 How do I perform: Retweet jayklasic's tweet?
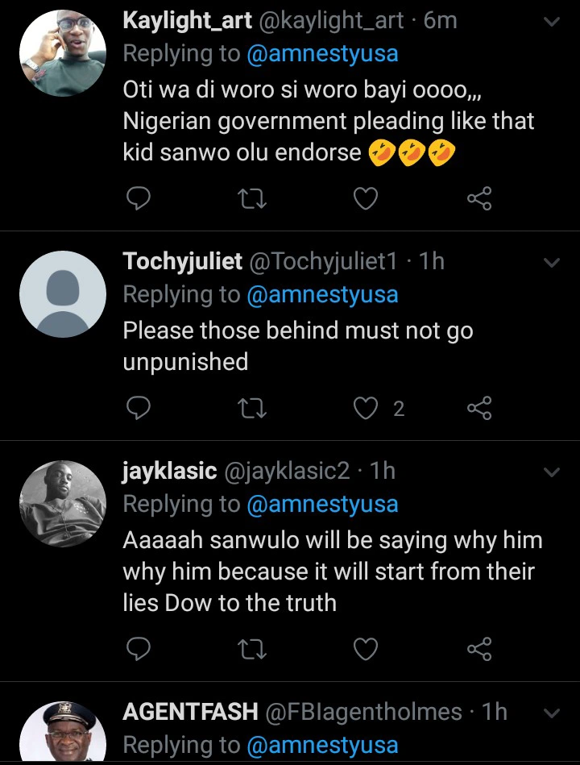(253, 647)
